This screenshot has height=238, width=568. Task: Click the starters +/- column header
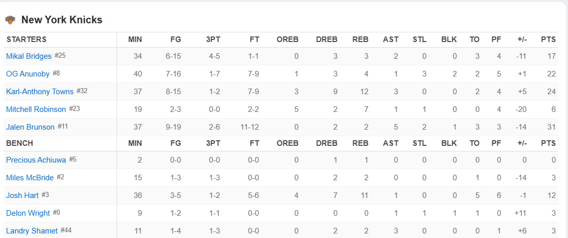point(521,39)
